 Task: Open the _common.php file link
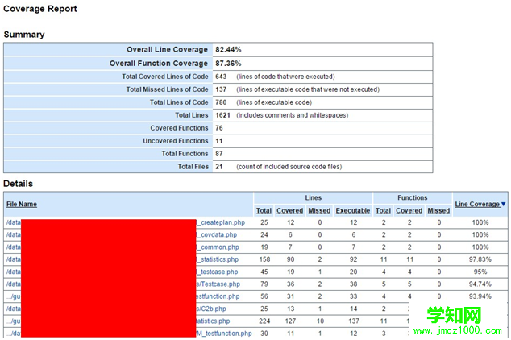218,247
